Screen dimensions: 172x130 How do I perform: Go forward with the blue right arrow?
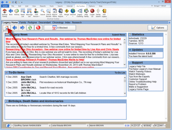(22, 28)
